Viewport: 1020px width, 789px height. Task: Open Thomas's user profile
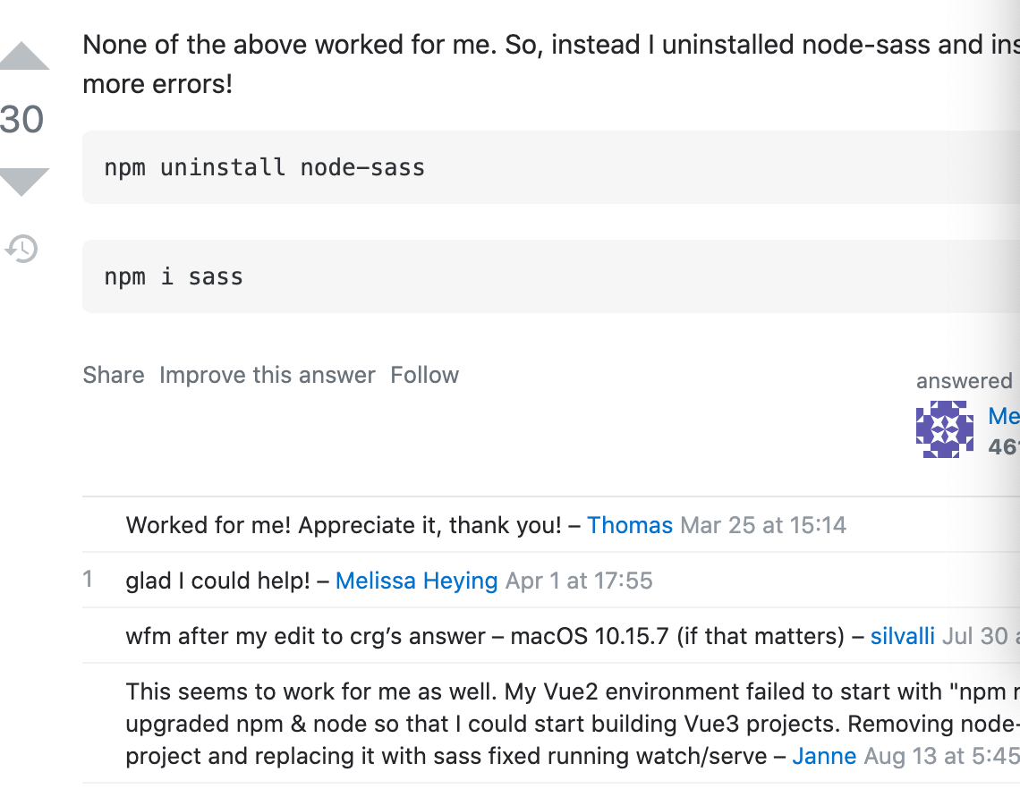click(x=629, y=525)
